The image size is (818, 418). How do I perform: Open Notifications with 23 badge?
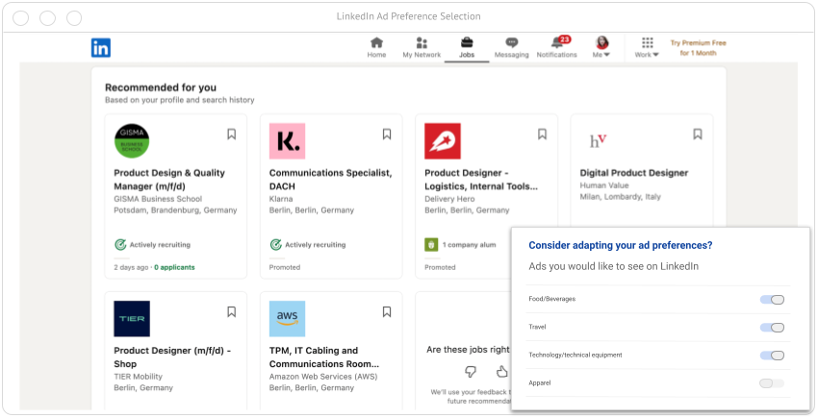point(556,48)
